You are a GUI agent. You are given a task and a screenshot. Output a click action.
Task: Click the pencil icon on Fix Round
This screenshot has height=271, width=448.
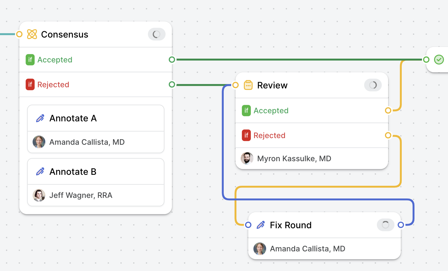click(x=260, y=225)
